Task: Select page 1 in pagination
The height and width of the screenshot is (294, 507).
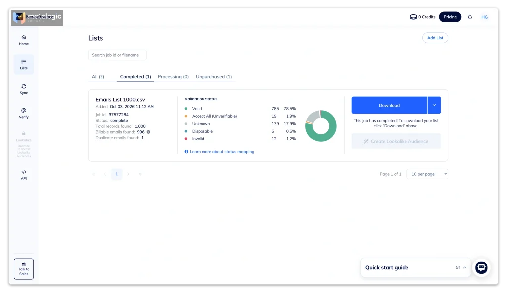Action: click(x=117, y=174)
